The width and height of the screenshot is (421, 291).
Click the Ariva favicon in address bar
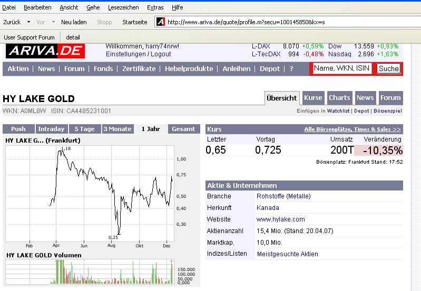(161, 22)
